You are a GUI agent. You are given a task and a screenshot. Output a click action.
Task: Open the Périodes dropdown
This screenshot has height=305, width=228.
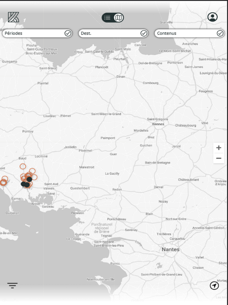click(37, 33)
